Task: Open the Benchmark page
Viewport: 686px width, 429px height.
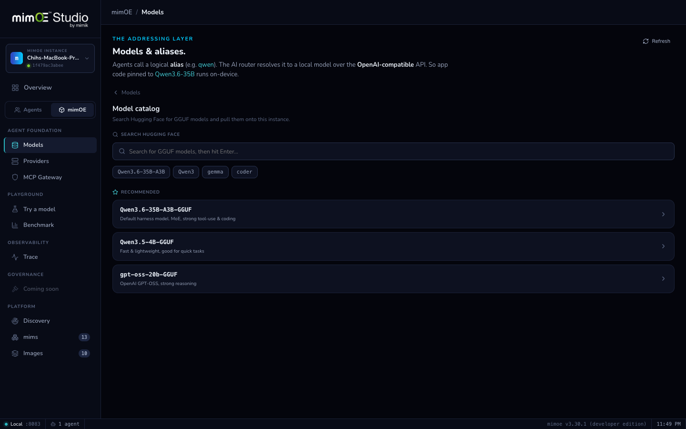Action: coord(50,225)
